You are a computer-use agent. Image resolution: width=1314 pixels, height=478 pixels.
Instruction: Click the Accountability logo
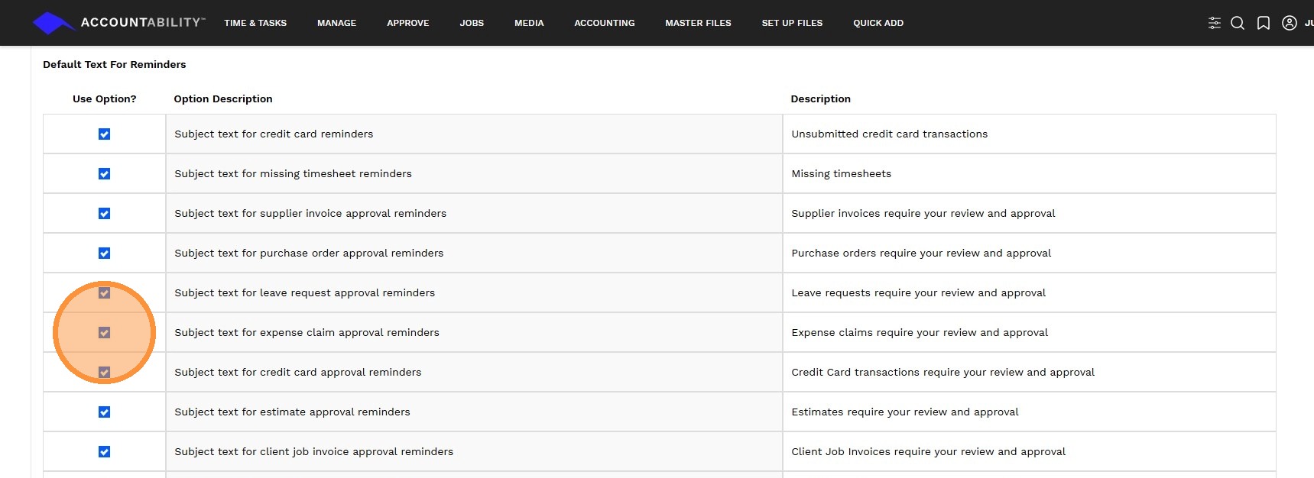pos(118,23)
